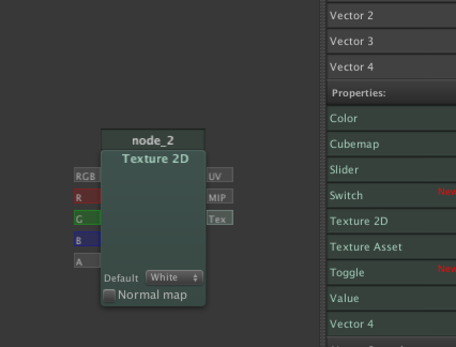Open the Default White dropdown

click(174, 277)
